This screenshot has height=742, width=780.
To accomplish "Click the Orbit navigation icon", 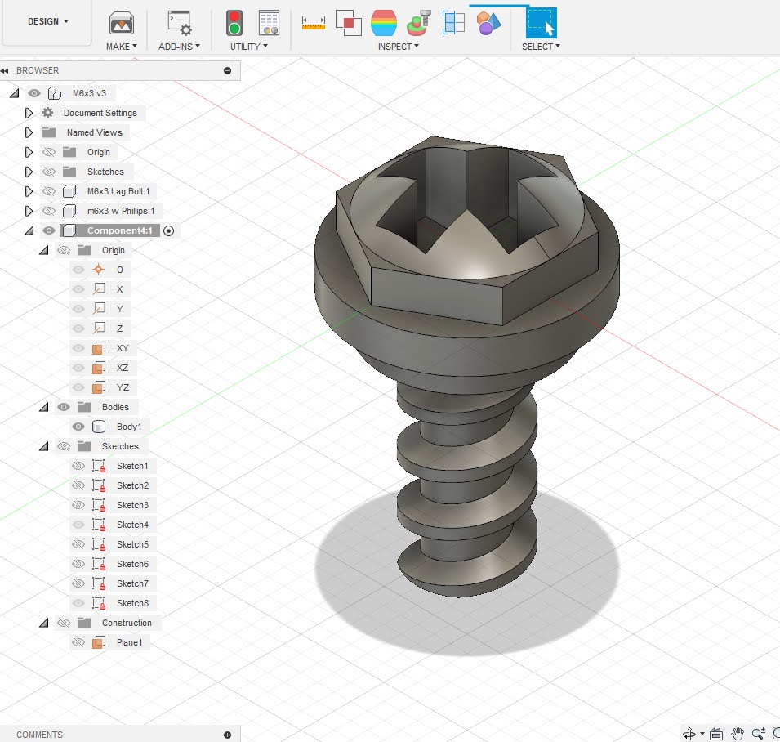I will 689,734.
